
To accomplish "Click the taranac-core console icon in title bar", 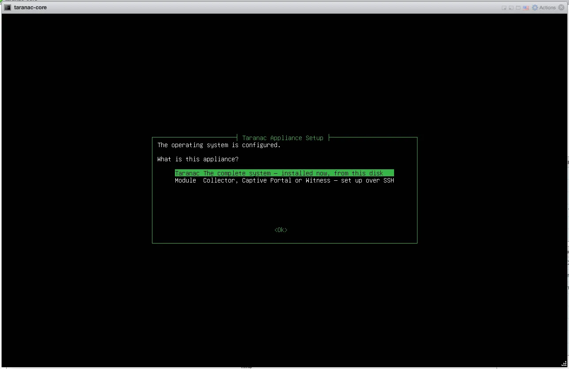I will [x=8, y=8].
